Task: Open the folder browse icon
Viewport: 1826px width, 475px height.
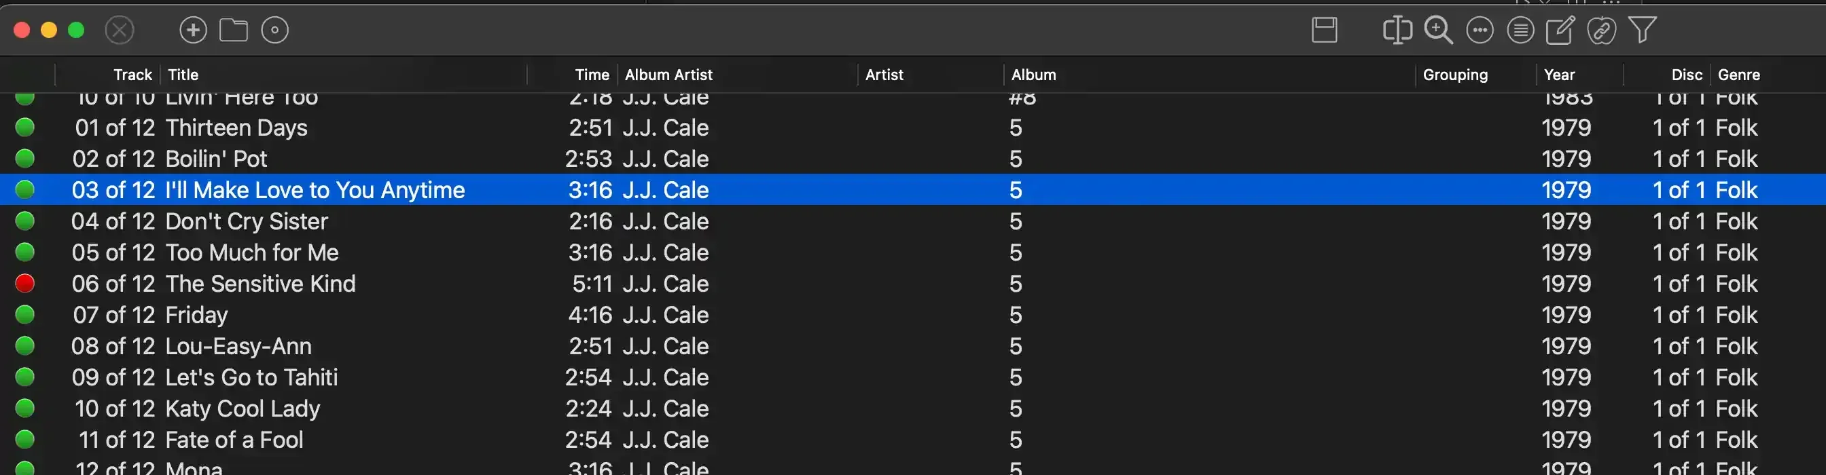Action: (234, 30)
